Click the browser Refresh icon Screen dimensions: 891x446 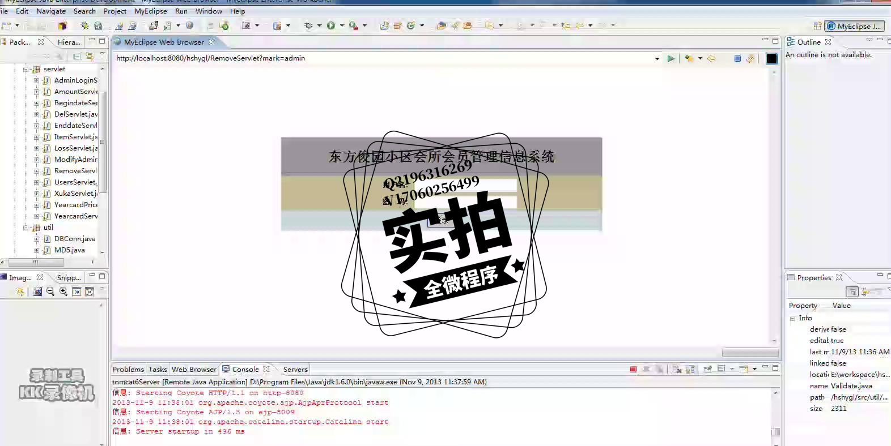click(750, 58)
